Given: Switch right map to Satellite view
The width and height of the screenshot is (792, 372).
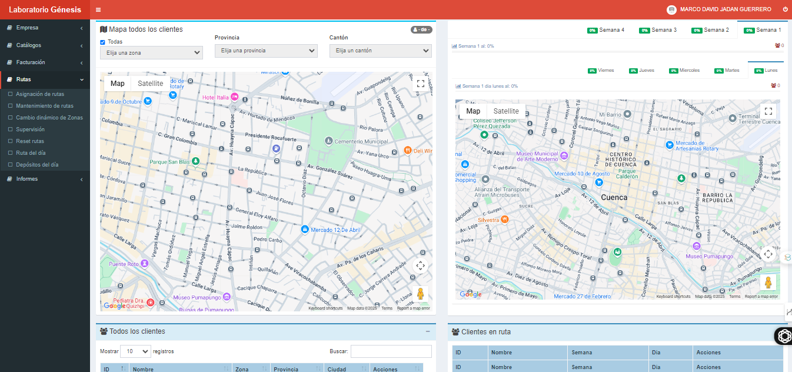Looking at the screenshot, I should (x=506, y=111).
